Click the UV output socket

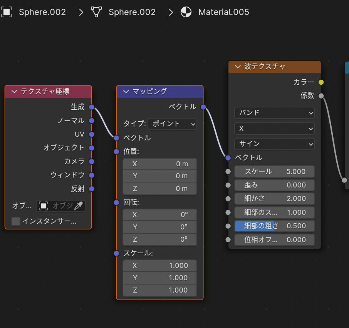(x=92, y=134)
